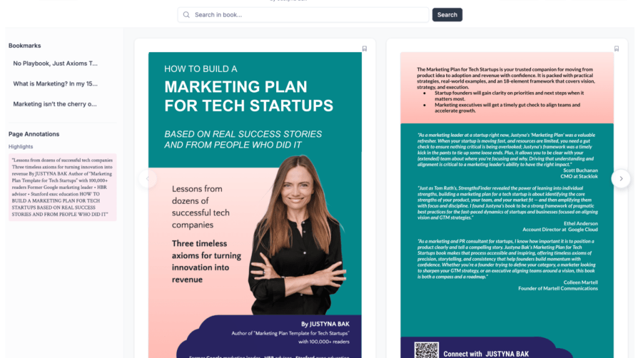This screenshot has height=358, width=638.
Task: Go to next pages with right chevron
Action: coord(621,178)
